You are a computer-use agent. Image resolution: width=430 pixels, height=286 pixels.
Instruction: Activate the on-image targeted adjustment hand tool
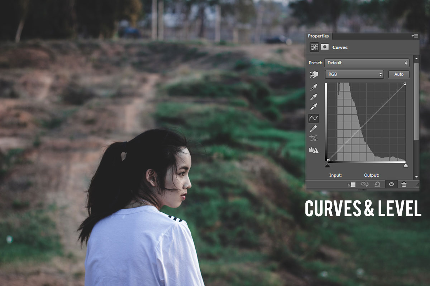tap(314, 74)
